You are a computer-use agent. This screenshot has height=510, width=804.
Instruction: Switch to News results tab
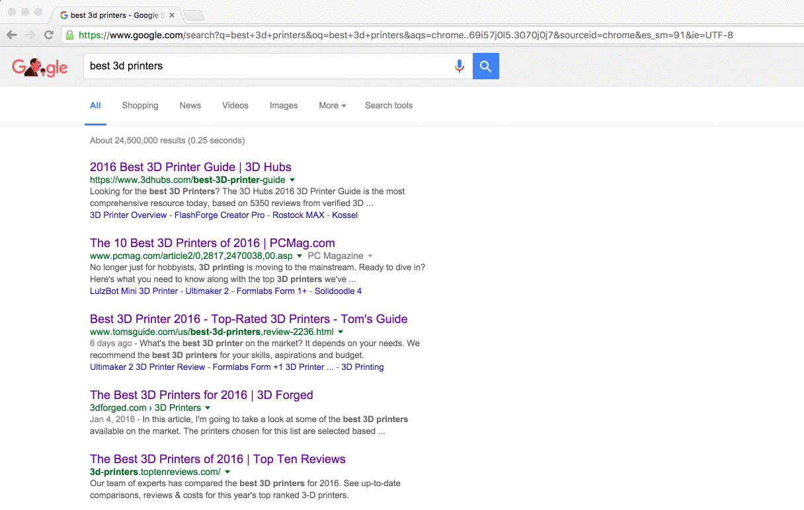click(190, 106)
